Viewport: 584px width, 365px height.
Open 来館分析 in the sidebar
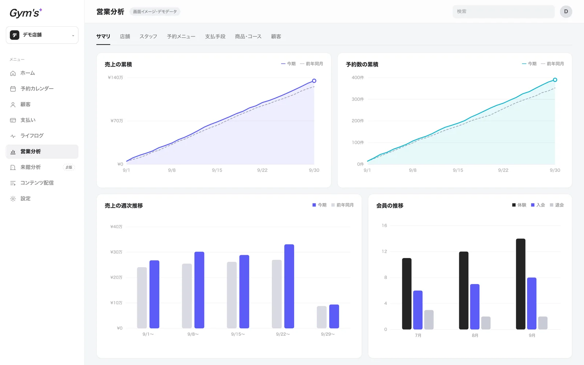click(x=42, y=167)
